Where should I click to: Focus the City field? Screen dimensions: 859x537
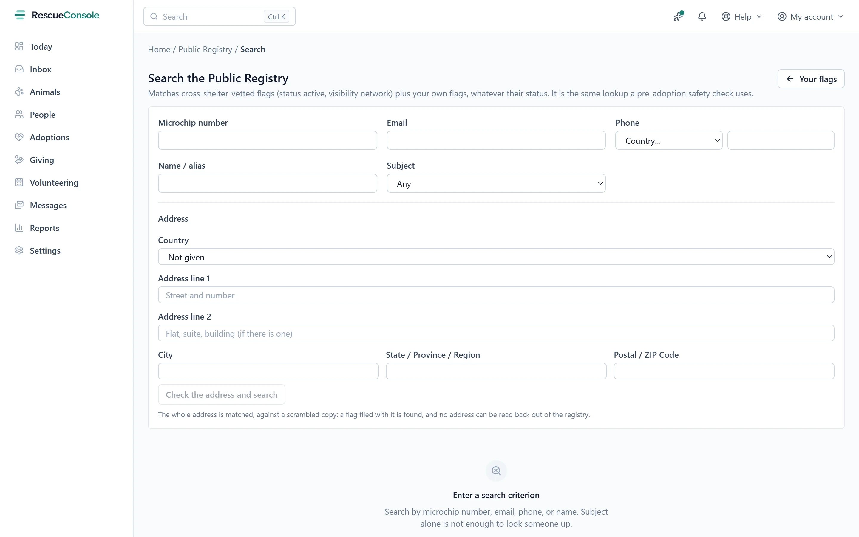268,371
